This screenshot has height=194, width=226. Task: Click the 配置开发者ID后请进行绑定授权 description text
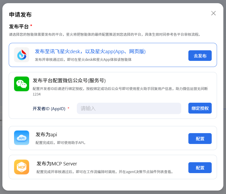coord(120,91)
